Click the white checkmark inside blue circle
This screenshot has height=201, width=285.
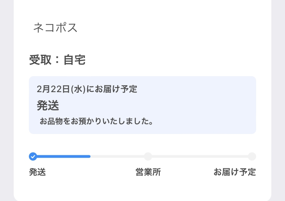[33, 156]
